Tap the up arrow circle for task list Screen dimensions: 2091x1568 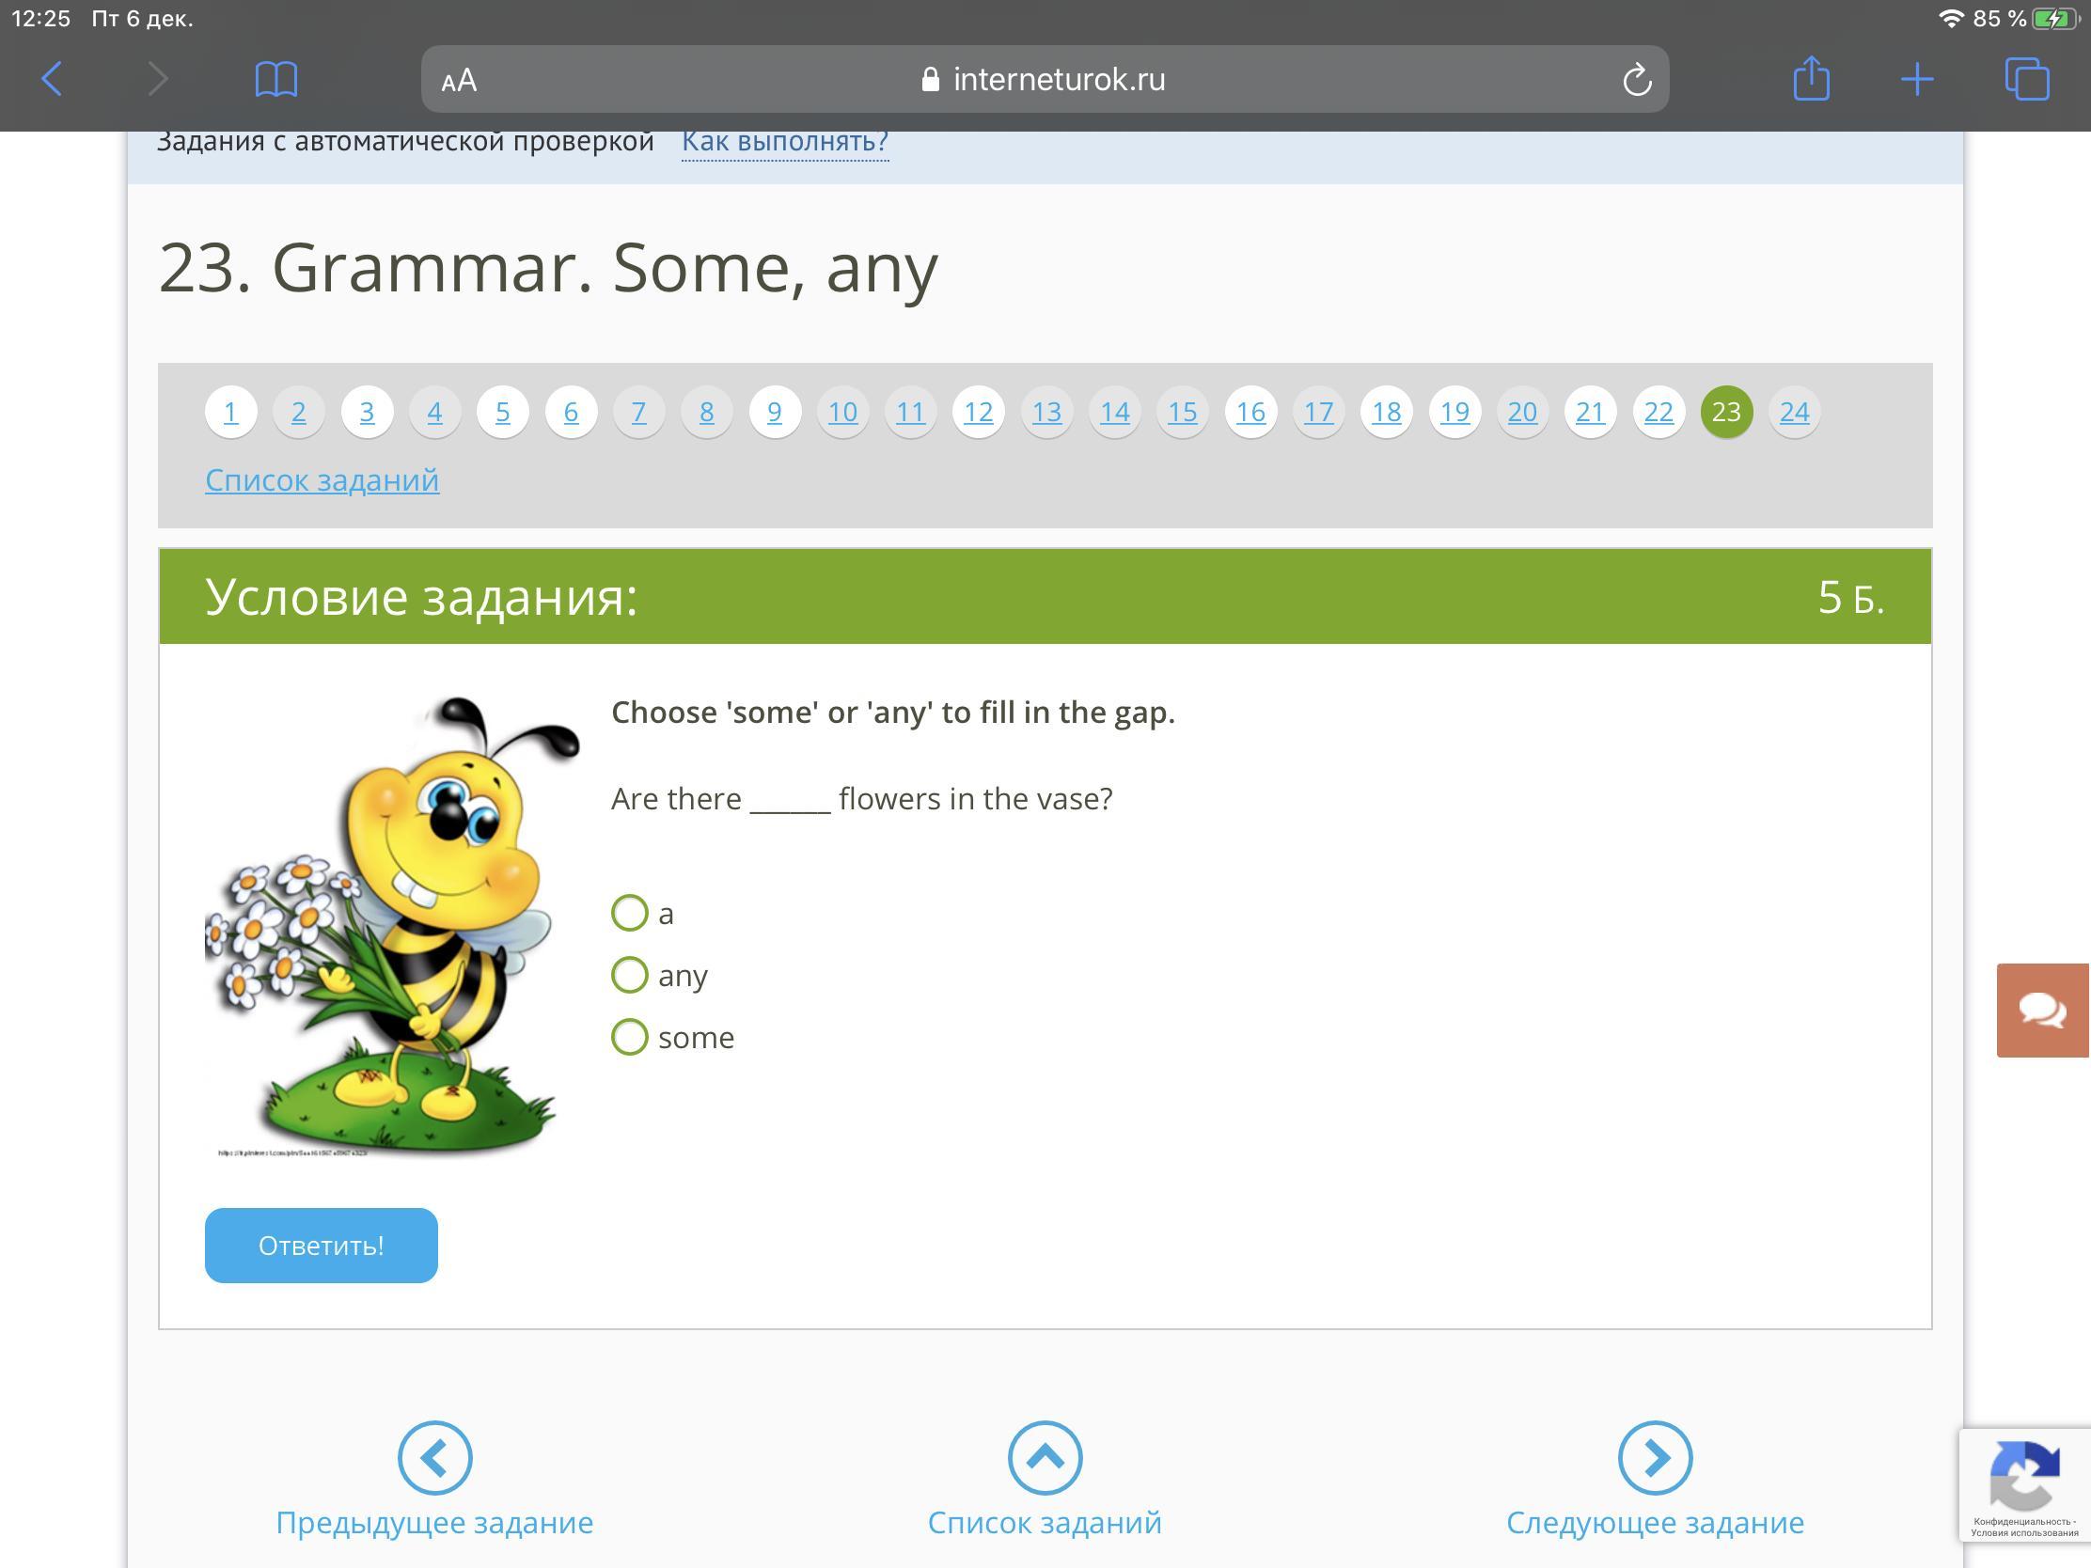point(1045,1456)
